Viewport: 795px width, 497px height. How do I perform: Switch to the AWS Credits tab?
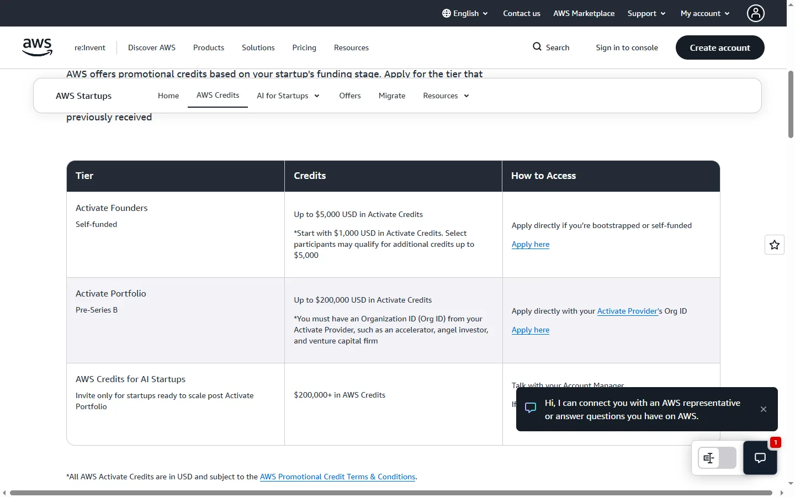pos(218,95)
